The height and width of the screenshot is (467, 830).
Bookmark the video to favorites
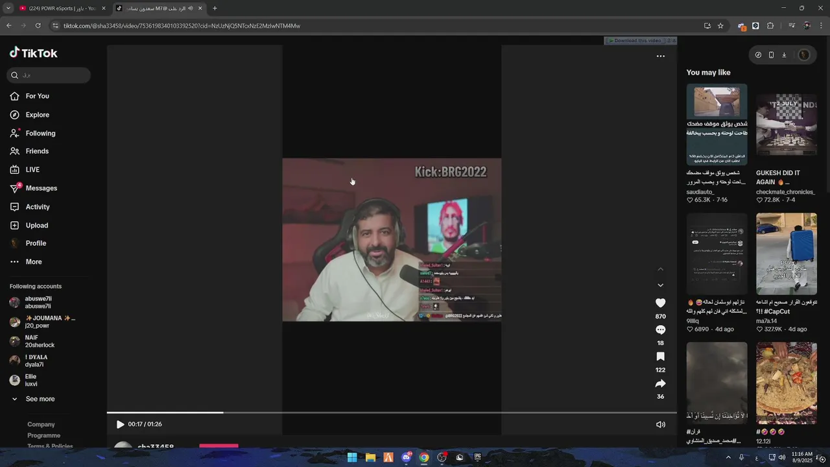[x=660, y=357]
